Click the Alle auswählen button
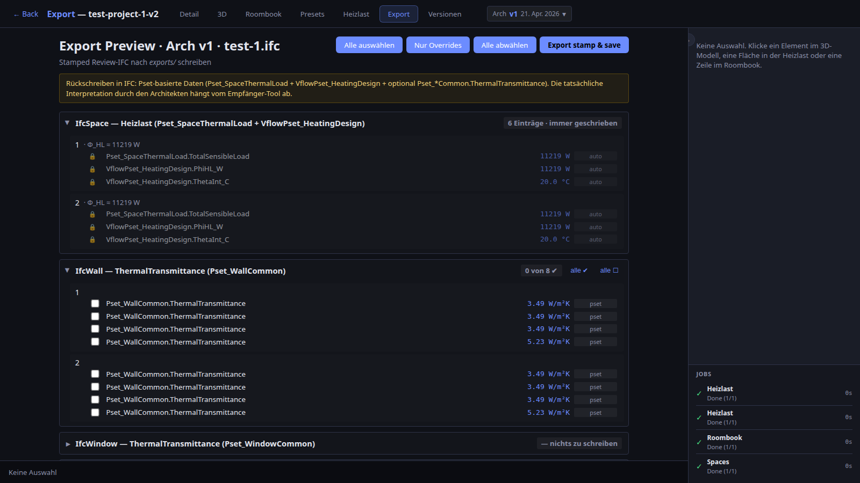860x483 pixels. 369,45
